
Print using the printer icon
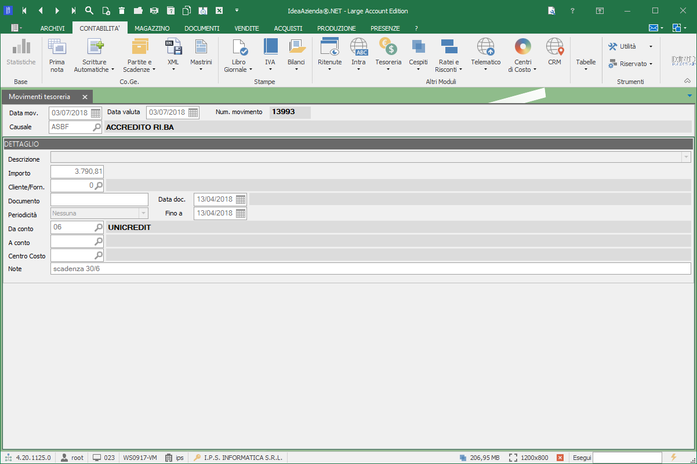click(154, 10)
